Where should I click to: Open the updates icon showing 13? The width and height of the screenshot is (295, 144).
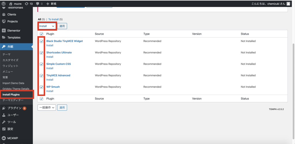point(27,4)
